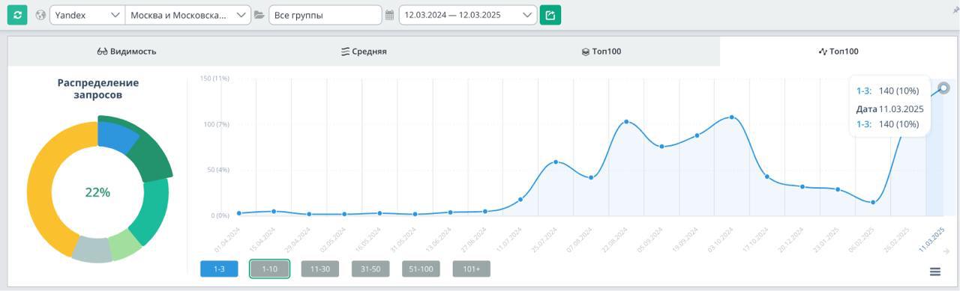Viewport: 960px width, 291px height.
Task: Click the 50 (4%) y-axis label
Action: click(x=217, y=170)
